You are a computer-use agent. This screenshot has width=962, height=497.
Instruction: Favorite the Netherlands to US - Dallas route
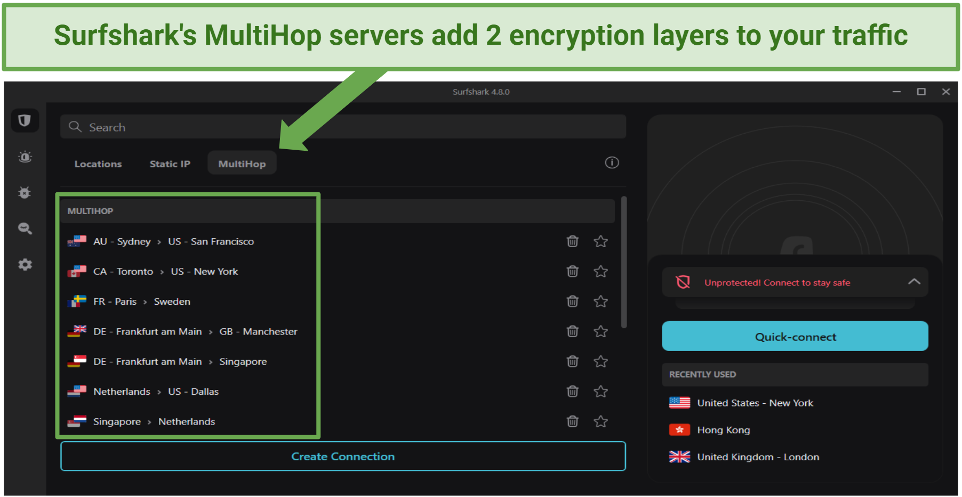601,392
